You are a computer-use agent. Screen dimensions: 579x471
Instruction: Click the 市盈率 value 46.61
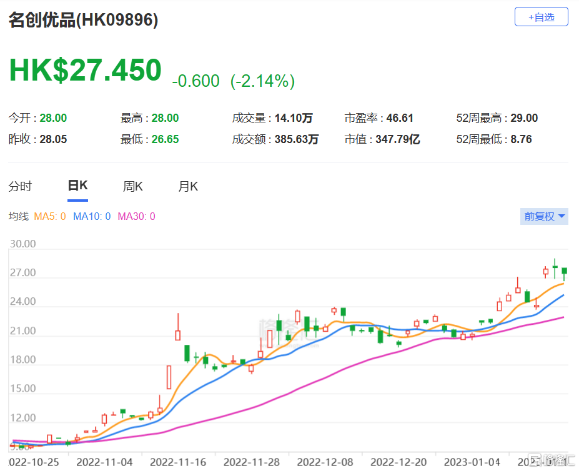click(x=398, y=118)
